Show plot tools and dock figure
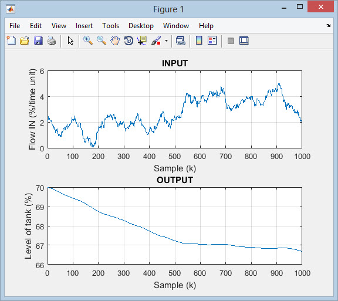 tap(244, 40)
